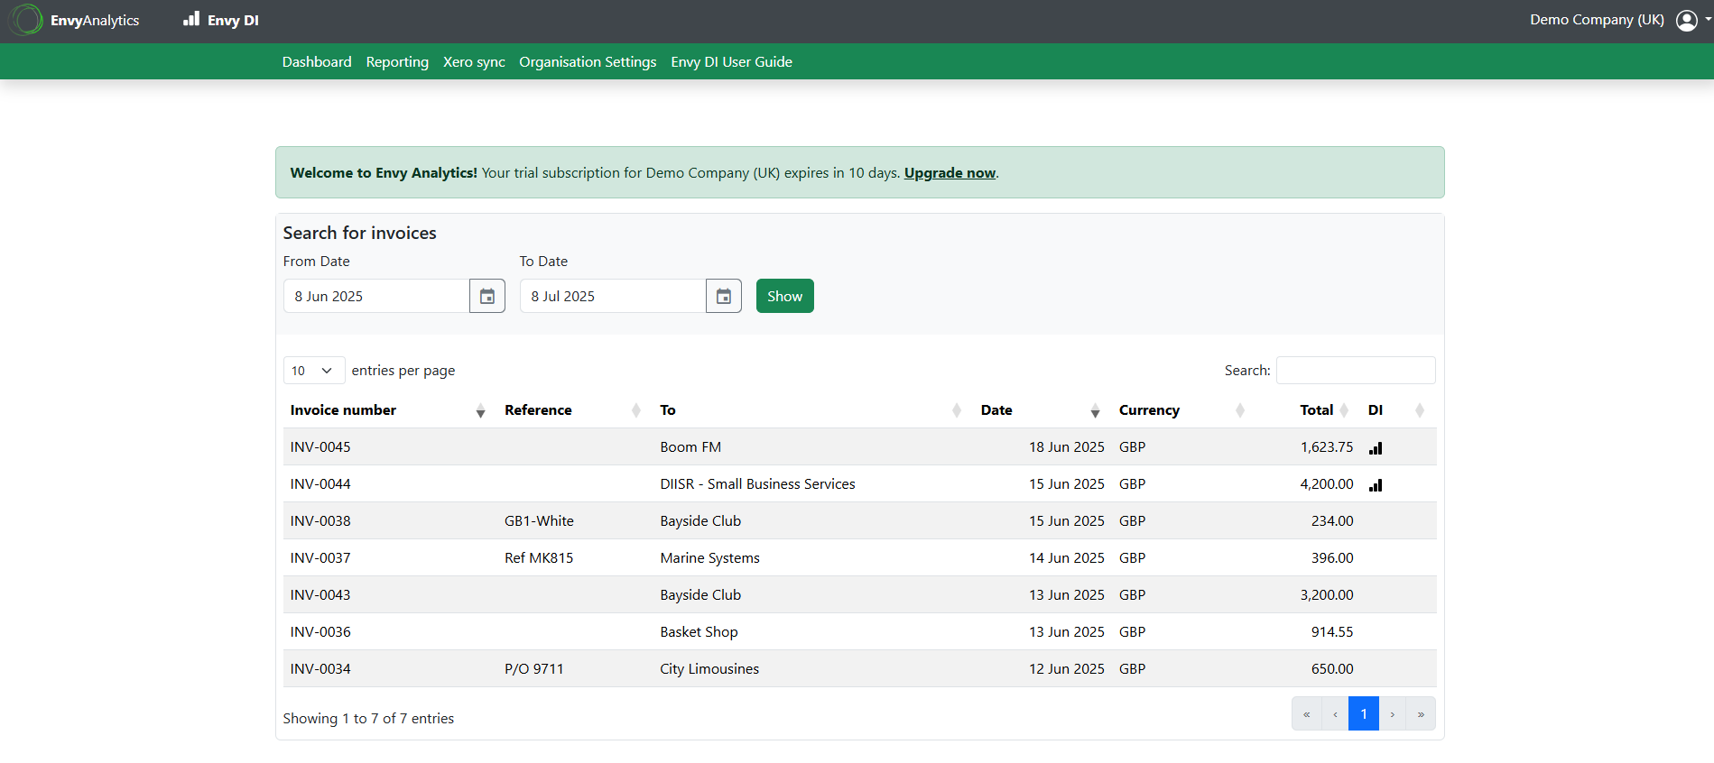Open the To Date calendar picker
The image size is (1714, 763).
coord(724,296)
